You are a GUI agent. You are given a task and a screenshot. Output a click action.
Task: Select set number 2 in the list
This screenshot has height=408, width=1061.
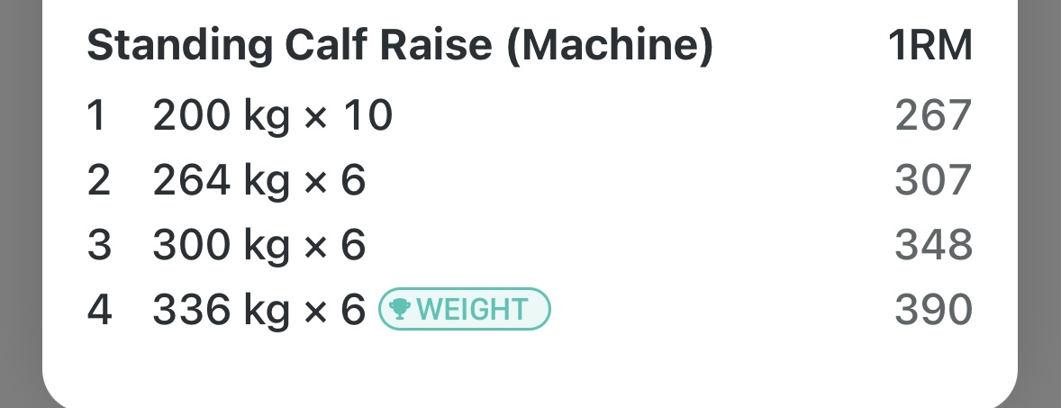click(x=98, y=181)
